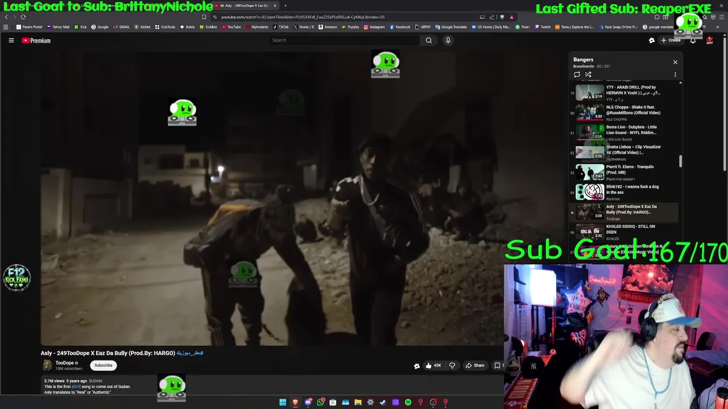
Task: Start voice search with microphone icon
Action: point(448,40)
